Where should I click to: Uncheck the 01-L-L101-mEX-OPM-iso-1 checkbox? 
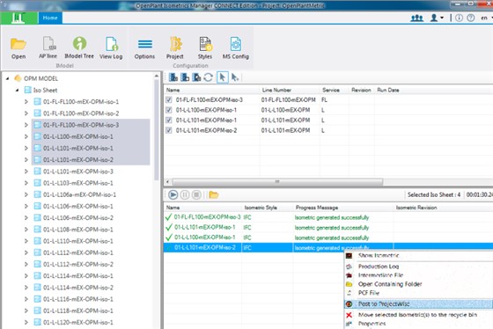coord(169,120)
